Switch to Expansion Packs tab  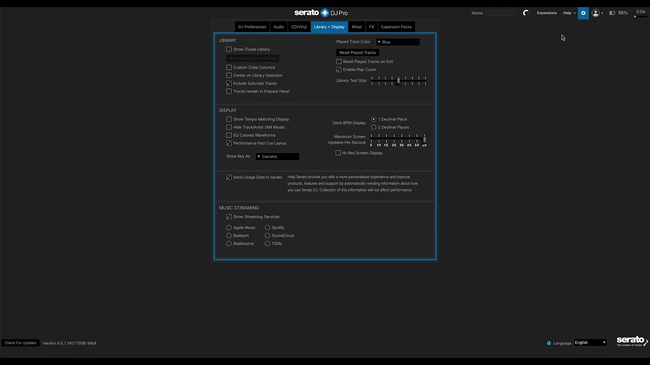tap(396, 27)
